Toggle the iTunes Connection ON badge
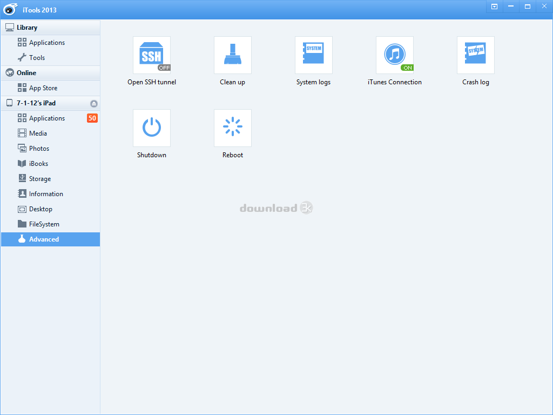Viewport: 553px width, 415px height. tap(407, 68)
